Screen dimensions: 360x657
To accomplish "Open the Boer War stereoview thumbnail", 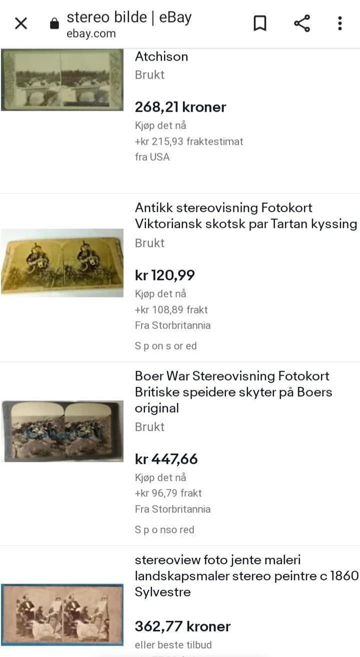I will pyautogui.click(x=62, y=431).
